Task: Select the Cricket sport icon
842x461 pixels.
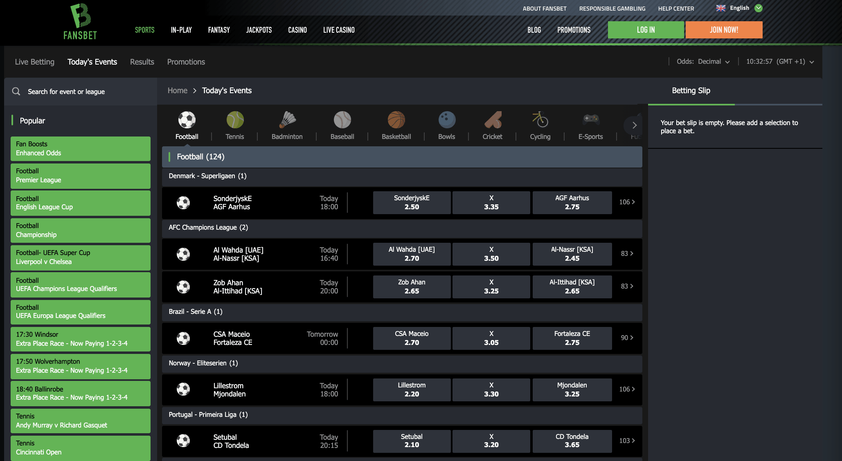Action: point(493,120)
